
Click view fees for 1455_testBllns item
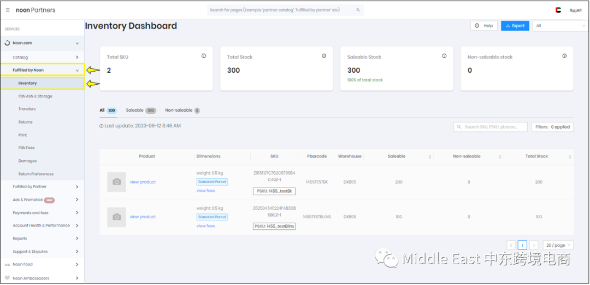coord(206,226)
